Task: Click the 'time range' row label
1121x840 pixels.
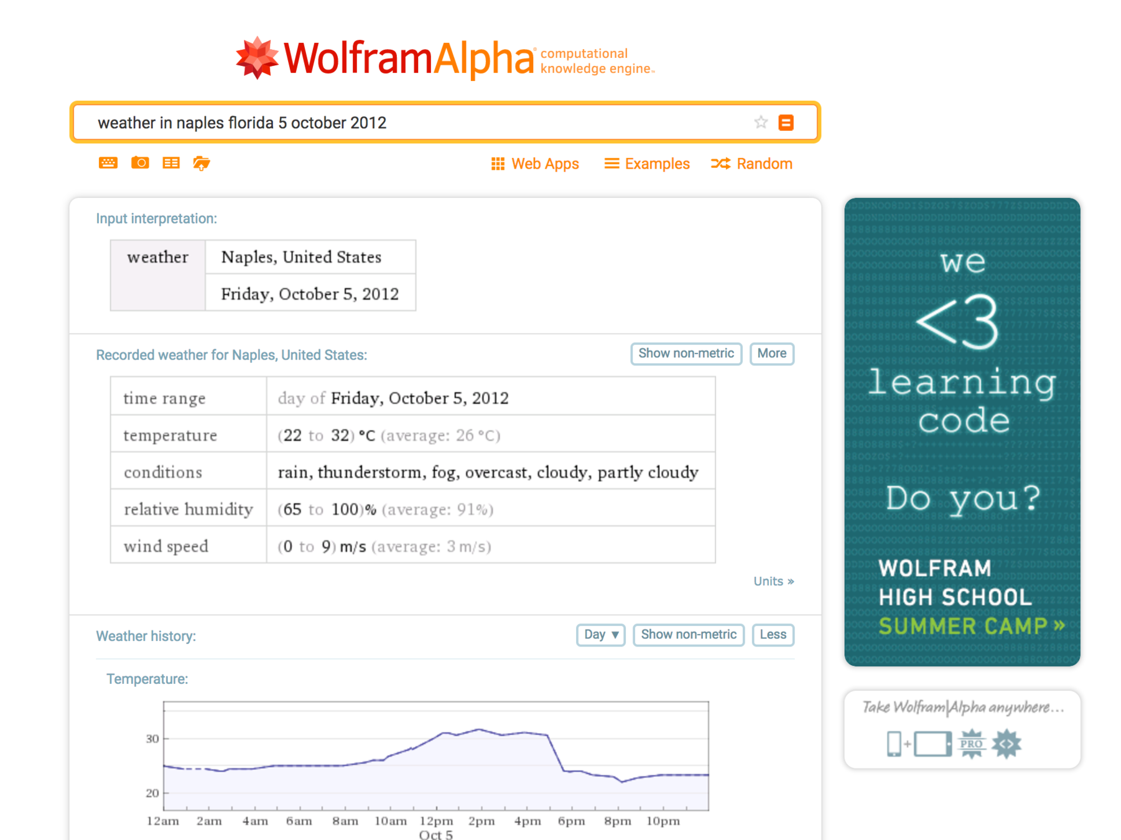Action: coord(164,398)
